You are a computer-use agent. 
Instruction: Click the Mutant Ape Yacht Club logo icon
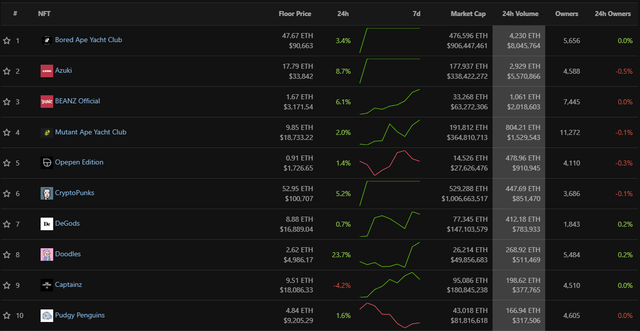coord(47,132)
